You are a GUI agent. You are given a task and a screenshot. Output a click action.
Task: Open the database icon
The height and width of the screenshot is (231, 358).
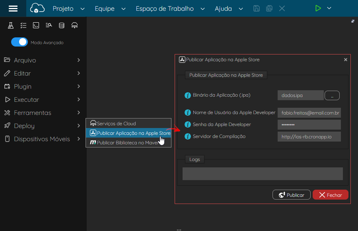[62, 25]
